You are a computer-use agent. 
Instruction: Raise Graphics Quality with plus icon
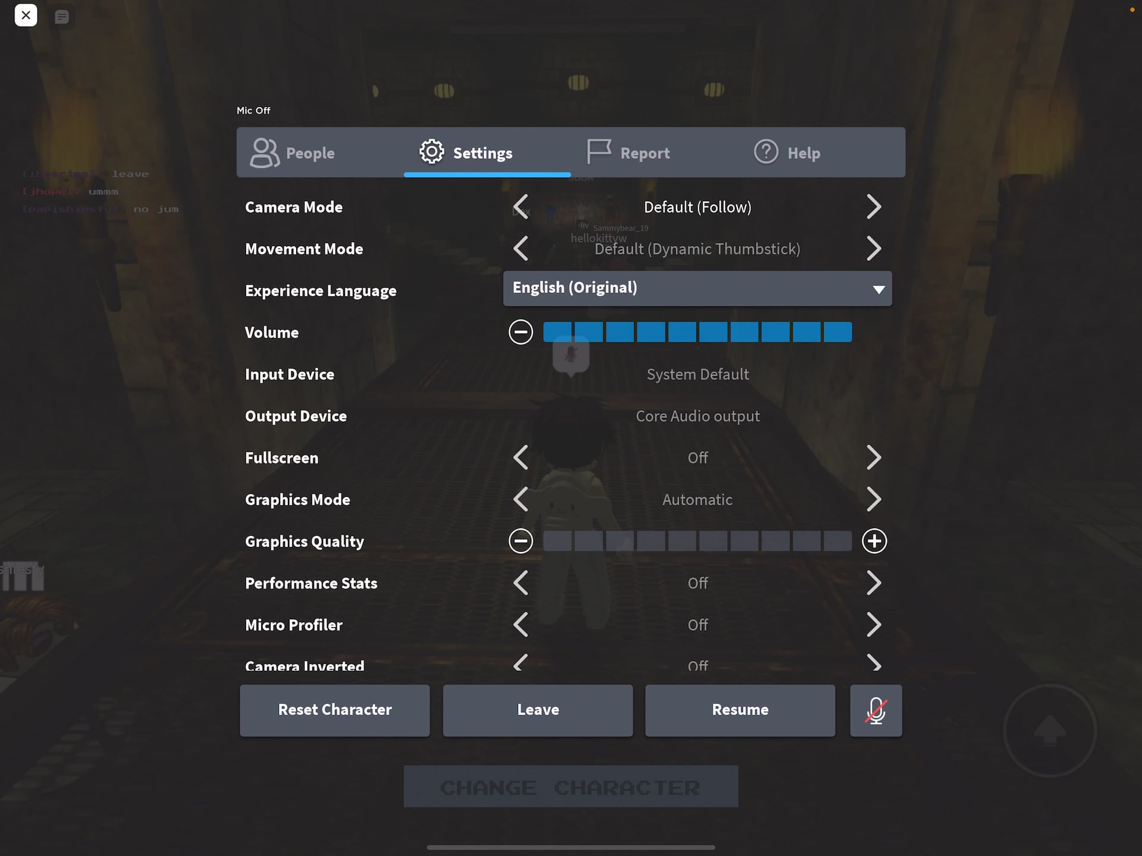[874, 541]
